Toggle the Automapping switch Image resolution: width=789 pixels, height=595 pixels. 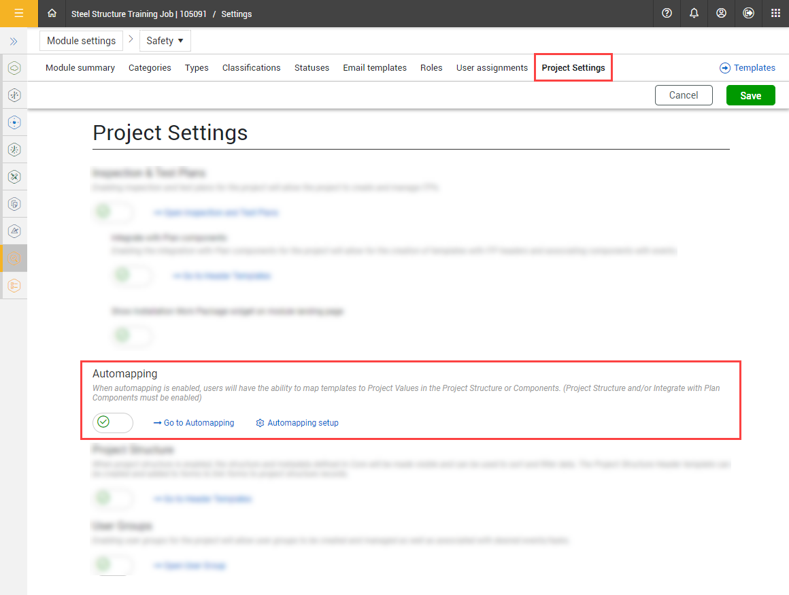(x=113, y=422)
